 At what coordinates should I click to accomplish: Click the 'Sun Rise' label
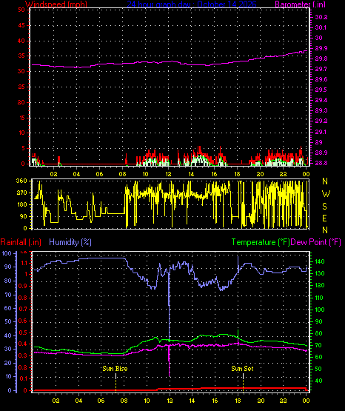[115, 369]
